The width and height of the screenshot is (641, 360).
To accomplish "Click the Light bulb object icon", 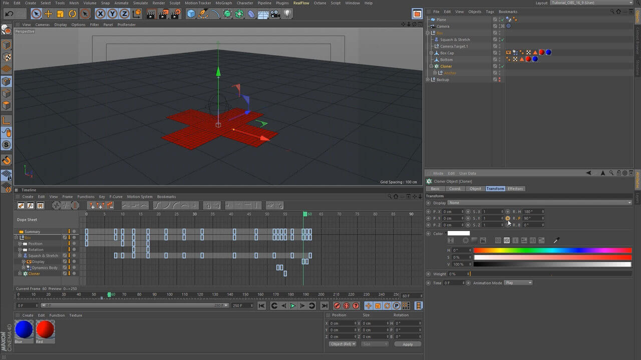I will pos(287,14).
